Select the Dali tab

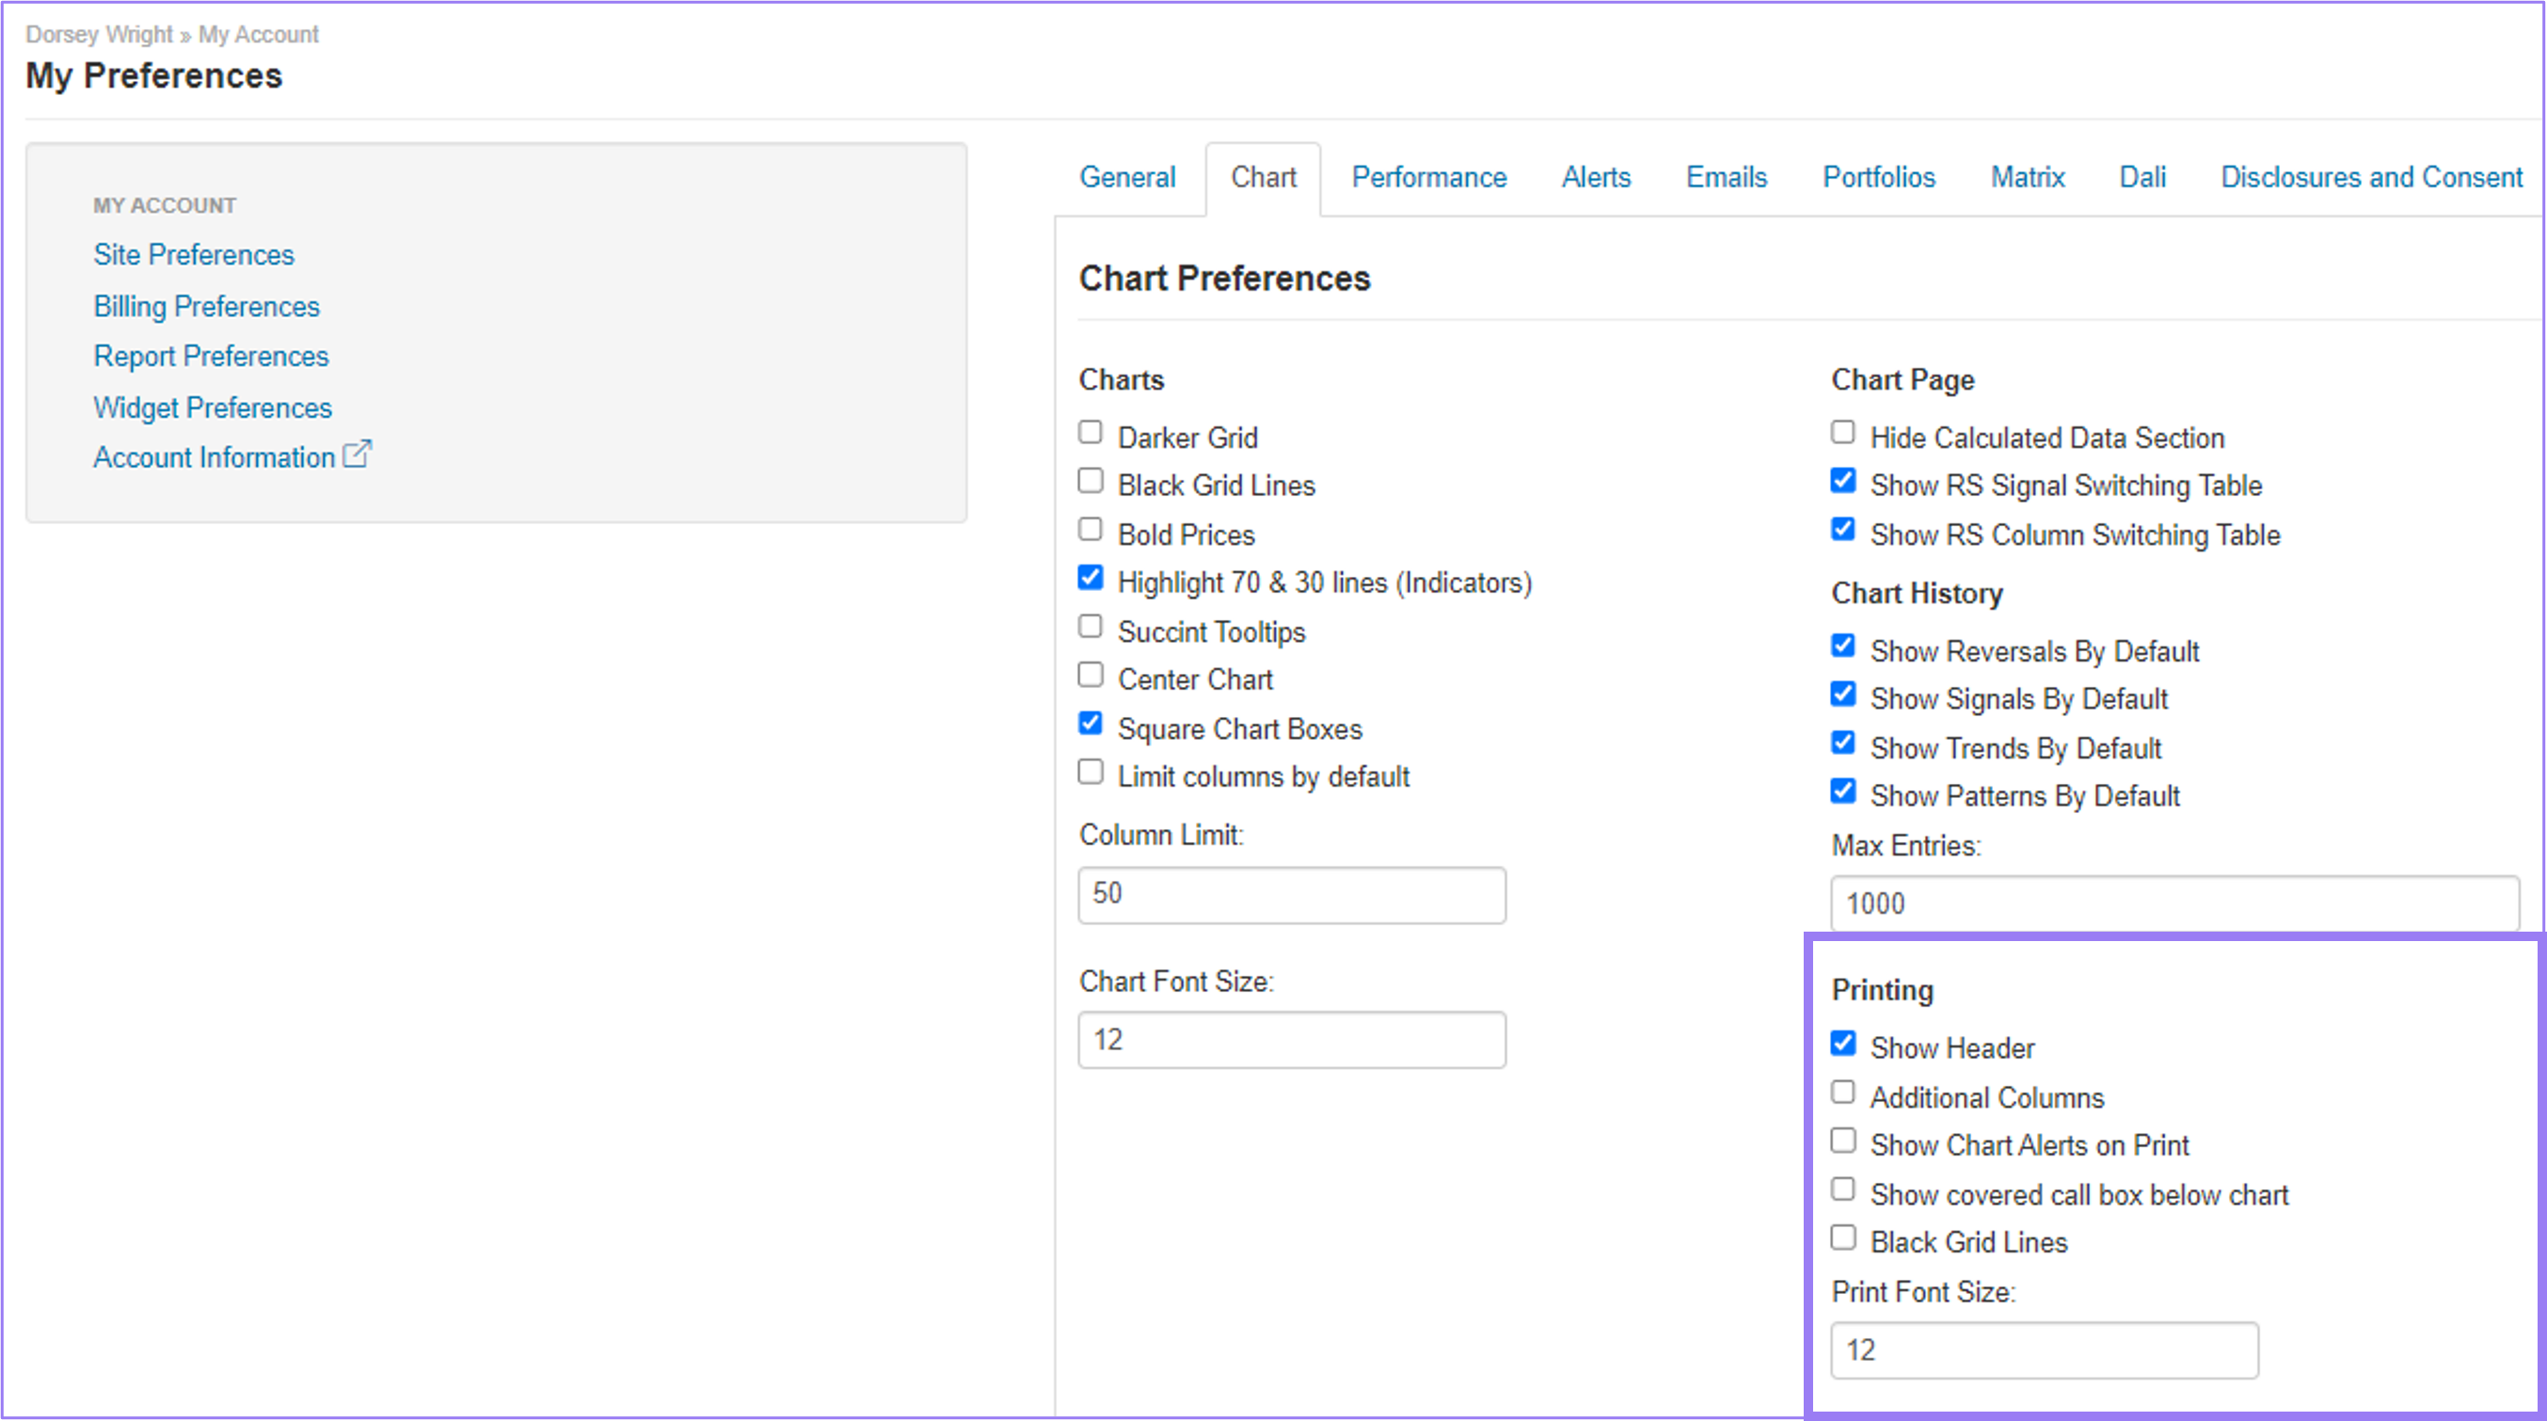tap(2142, 177)
